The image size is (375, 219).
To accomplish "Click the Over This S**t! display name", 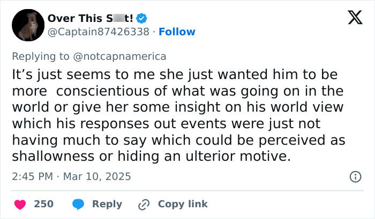I will click(x=90, y=18).
